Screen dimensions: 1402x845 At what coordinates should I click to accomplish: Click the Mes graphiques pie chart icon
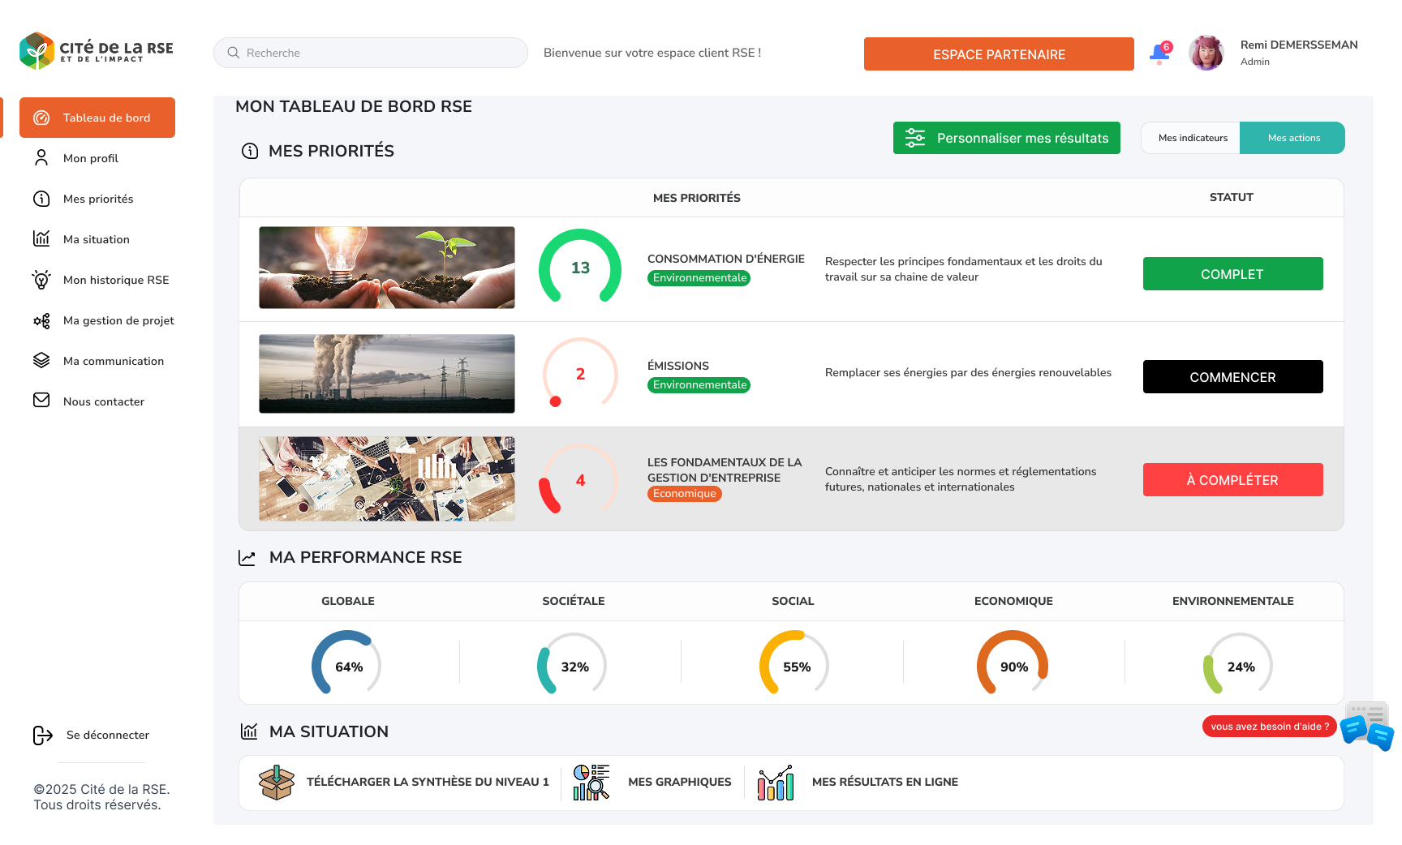(591, 782)
